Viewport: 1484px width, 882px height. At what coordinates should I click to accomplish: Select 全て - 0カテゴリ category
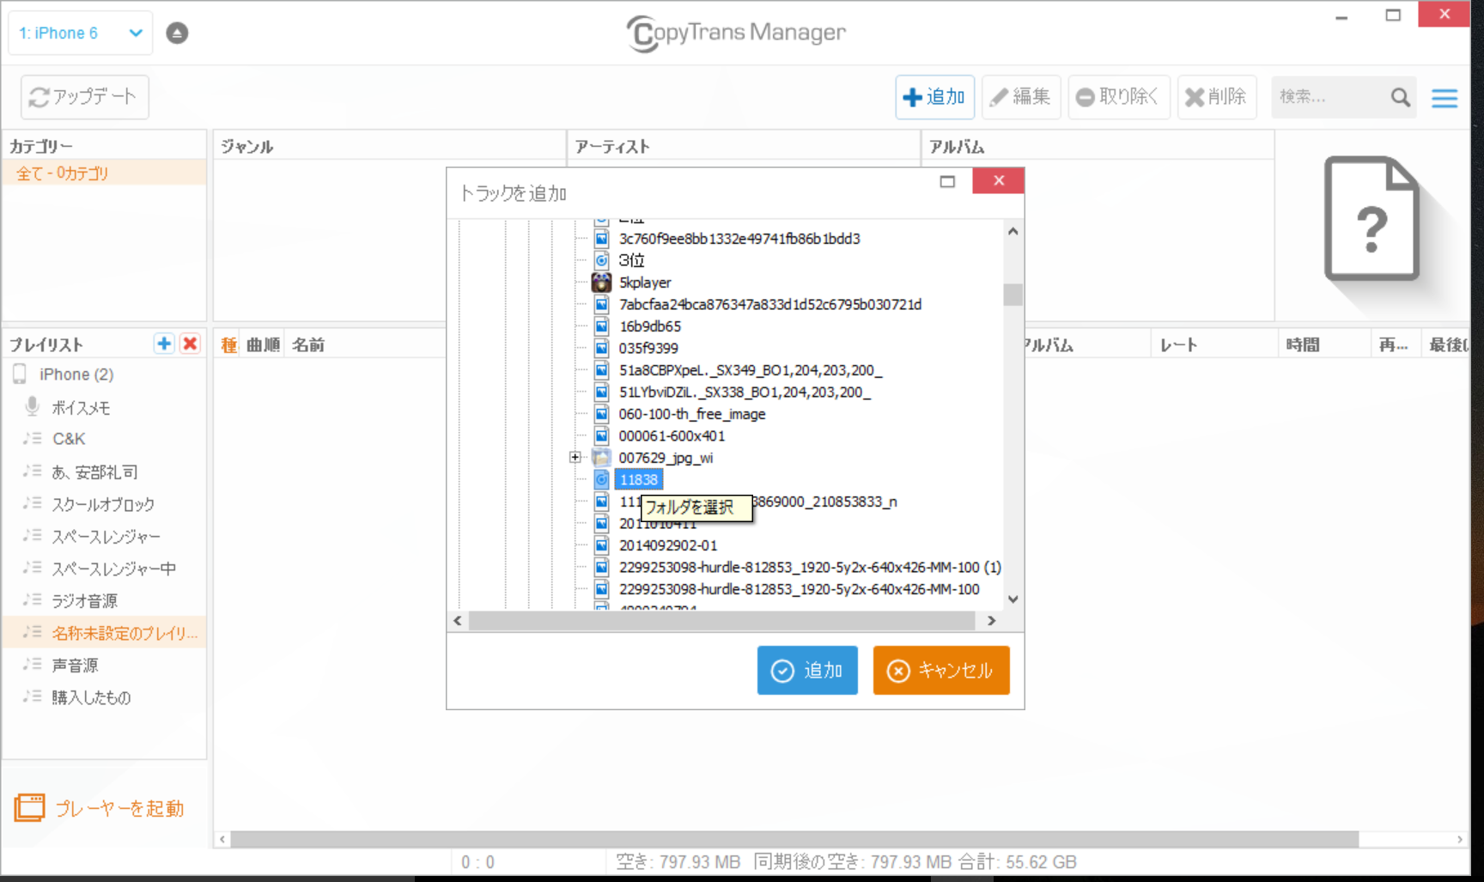point(104,173)
